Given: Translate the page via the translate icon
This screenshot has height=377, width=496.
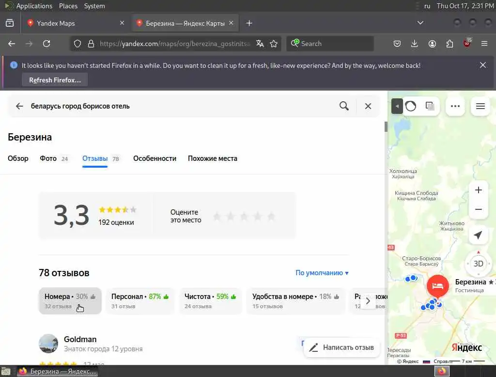Looking at the screenshot, I should point(260,44).
